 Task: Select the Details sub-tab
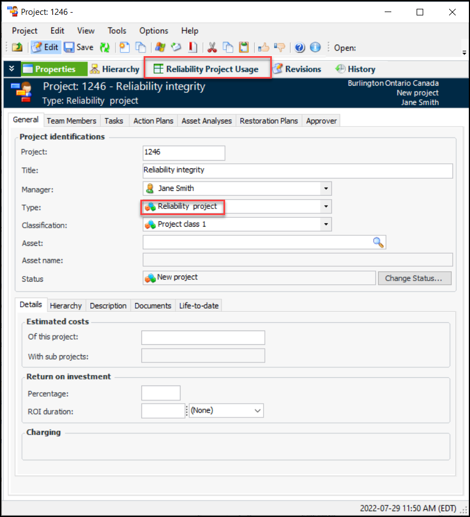coord(31,304)
